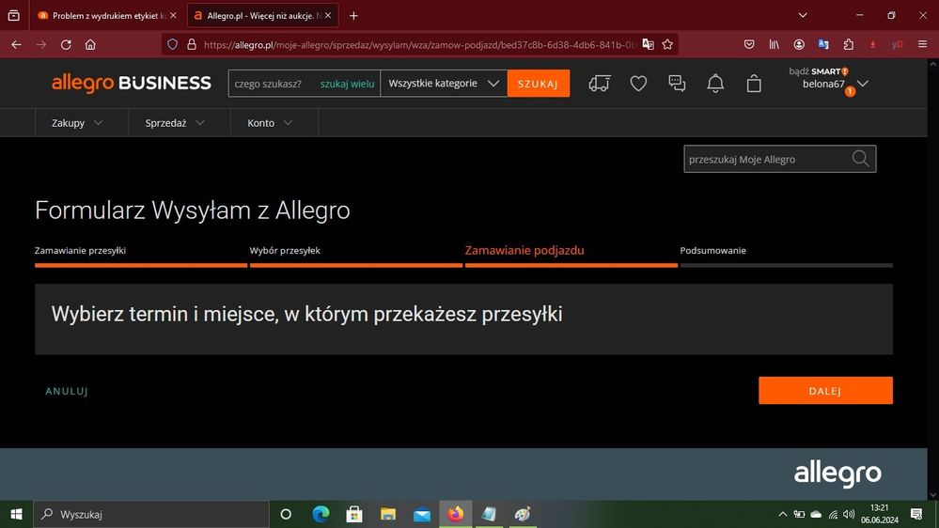This screenshot has height=528, width=939.
Task: Open favorites heart icon in header
Action: [x=638, y=84]
